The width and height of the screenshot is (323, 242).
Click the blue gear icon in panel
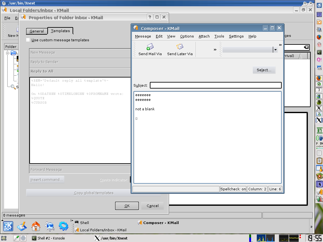tap(63, 226)
